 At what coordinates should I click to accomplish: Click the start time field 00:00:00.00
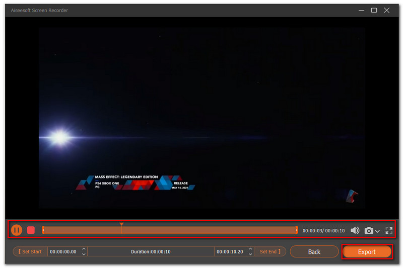click(63, 251)
